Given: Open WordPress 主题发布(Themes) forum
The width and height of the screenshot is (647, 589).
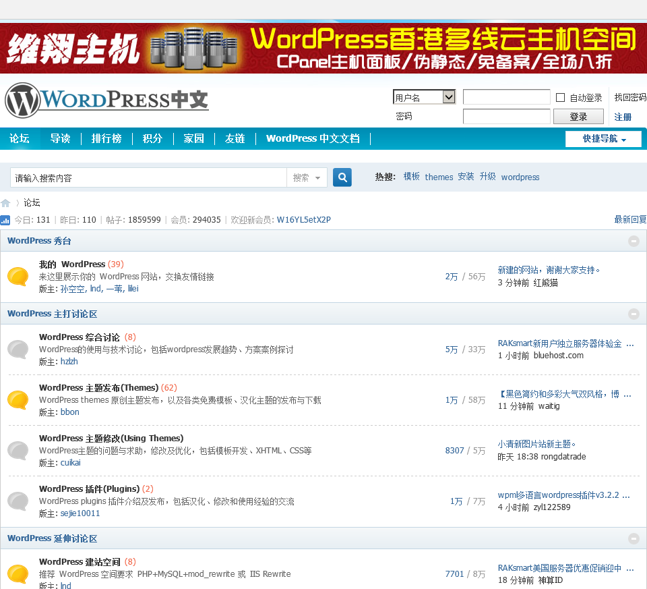Looking at the screenshot, I should (98, 388).
